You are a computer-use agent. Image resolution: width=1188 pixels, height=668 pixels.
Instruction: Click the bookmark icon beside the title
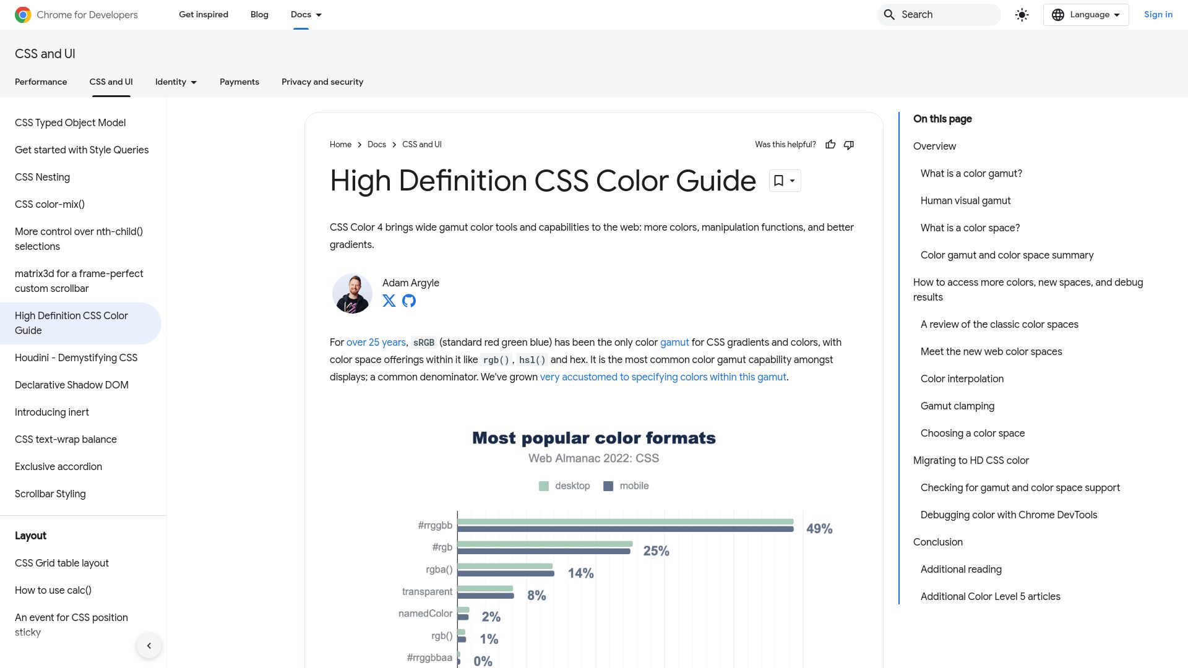click(778, 181)
